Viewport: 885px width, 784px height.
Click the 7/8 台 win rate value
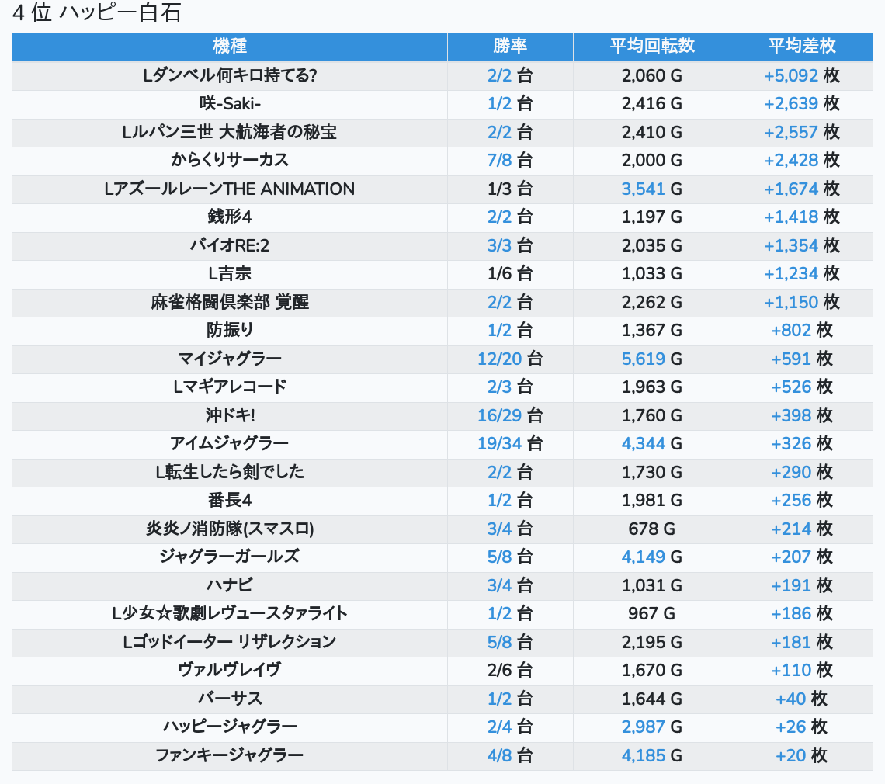point(510,161)
